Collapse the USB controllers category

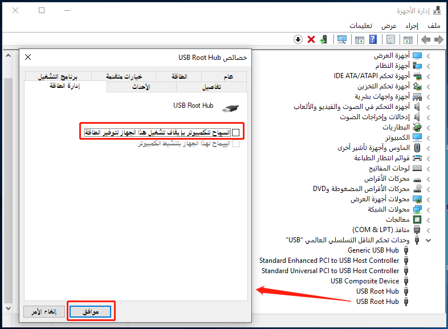click(428, 240)
